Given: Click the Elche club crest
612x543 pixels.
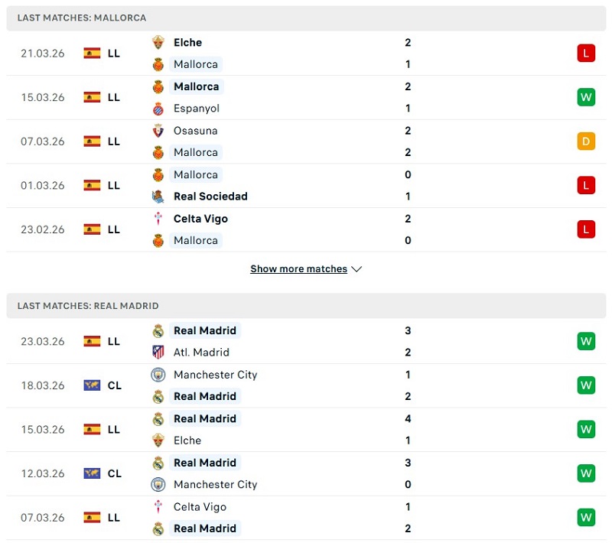Looking at the screenshot, I should tap(158, 43).
